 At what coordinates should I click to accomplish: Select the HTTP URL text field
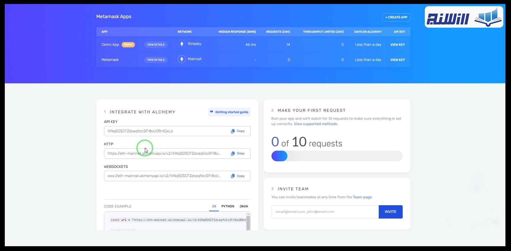click(177, 153)
